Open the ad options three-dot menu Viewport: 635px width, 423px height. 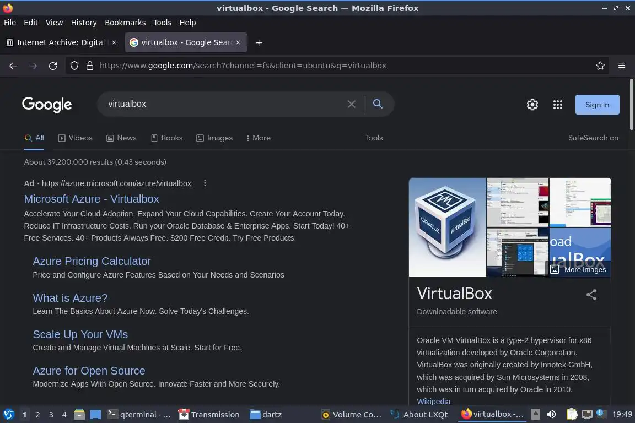(205, 183)
